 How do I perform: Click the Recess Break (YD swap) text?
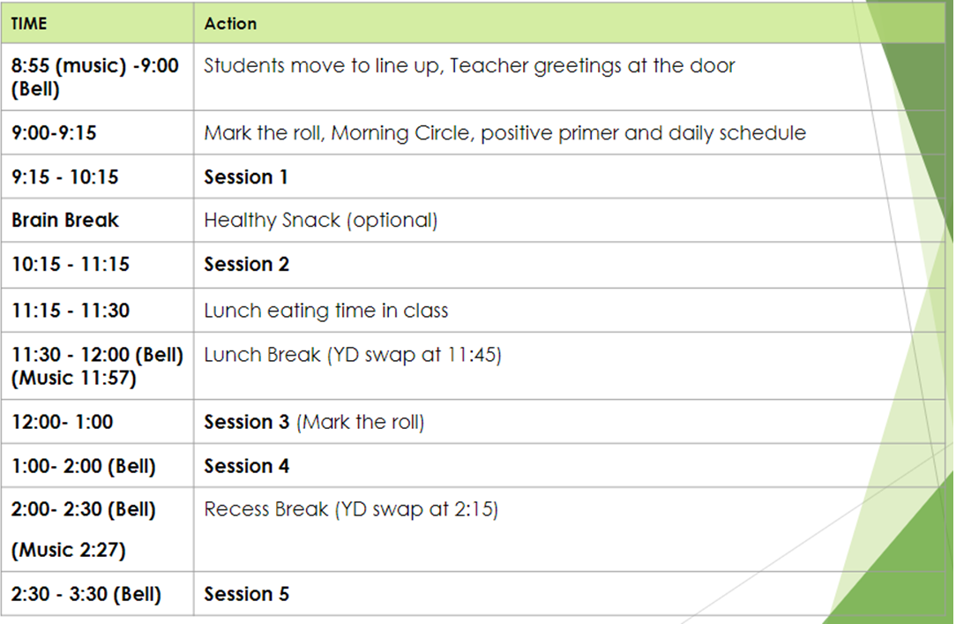(351, 510)
